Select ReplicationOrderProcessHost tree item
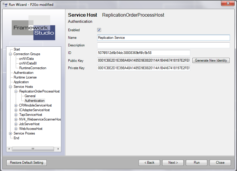This screenshot has height=171, width=237. pyautogui.click(x=39, y=91)
